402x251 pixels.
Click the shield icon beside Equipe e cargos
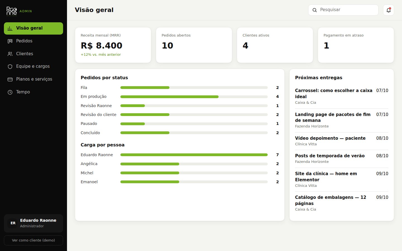[10, 66]
